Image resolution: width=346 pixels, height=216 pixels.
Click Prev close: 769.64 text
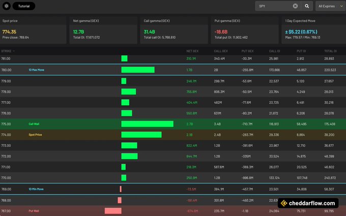16,38
